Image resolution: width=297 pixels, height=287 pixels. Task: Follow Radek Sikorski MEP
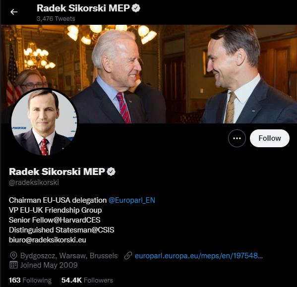click(x=270, y=138)
